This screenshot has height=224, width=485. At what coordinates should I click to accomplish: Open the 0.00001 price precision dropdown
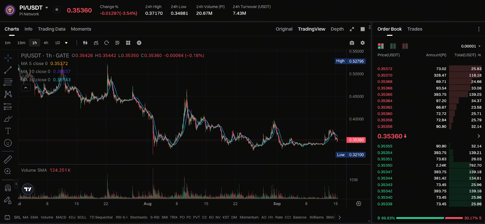point(471,46)
